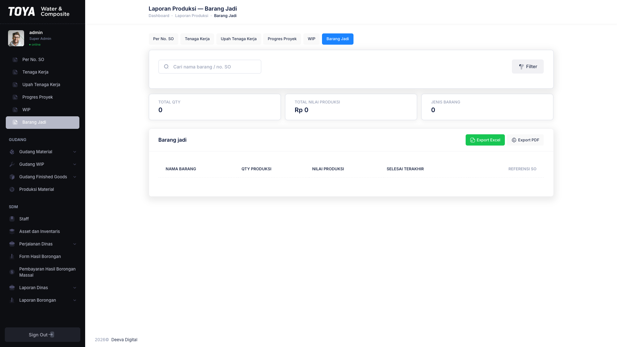Open Produksi Material in sidebar

pyautogui.click(x=42, y=190)
